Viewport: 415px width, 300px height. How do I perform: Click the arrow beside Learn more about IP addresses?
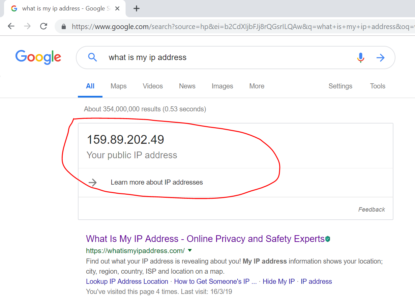tap(92, 183)
